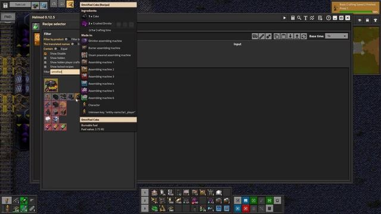
Task: Click the Filter text input field
Action: pyautogui.click(x=65, y=72)
